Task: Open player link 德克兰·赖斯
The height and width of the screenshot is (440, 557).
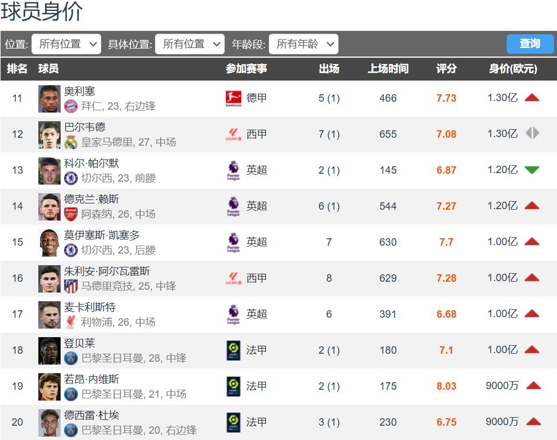Action: point(91,199)
